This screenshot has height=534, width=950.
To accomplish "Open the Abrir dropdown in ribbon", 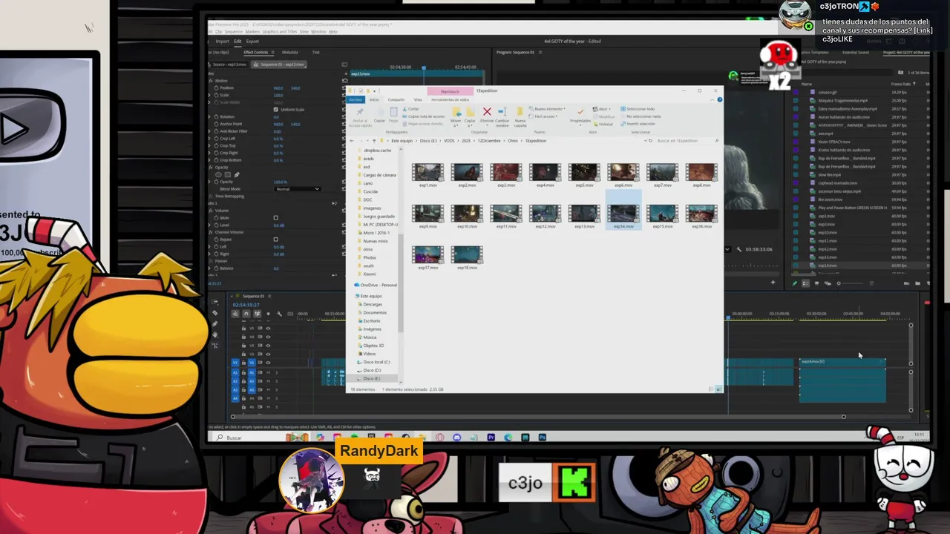I will coord(602,108).
